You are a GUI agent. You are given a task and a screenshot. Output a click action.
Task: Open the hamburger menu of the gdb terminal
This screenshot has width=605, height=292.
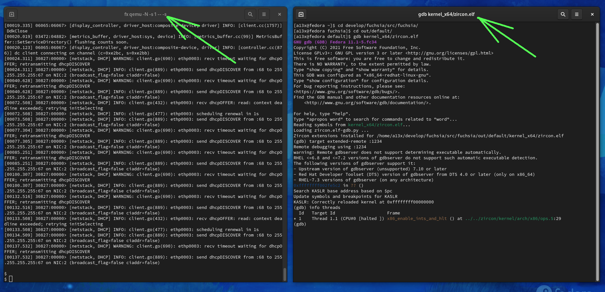576,14
